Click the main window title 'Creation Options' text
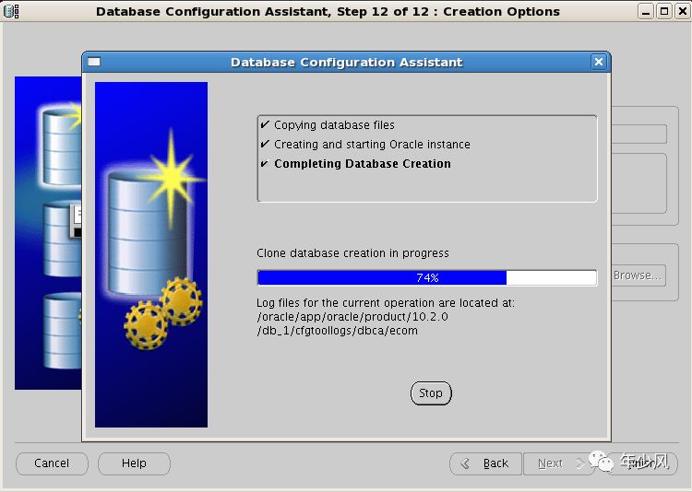 click(501, 11)
